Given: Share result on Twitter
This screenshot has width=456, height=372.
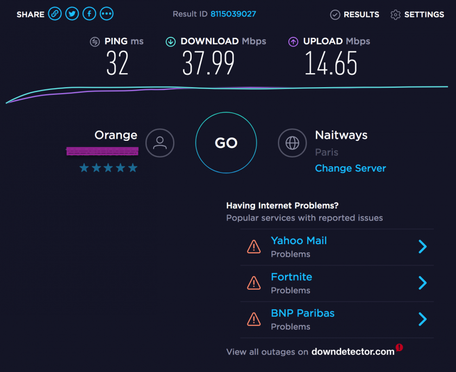Looking at the screenshot, I should point(72,14).
